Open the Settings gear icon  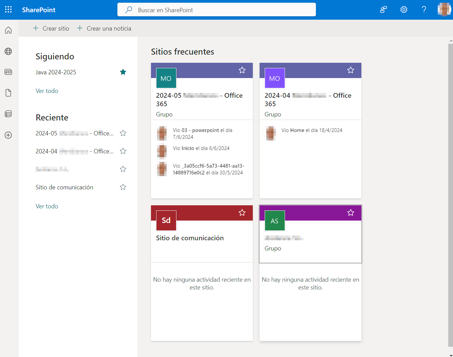point(404,10)
